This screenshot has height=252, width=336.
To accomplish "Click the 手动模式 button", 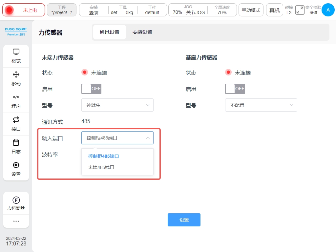I will (251, 10).
